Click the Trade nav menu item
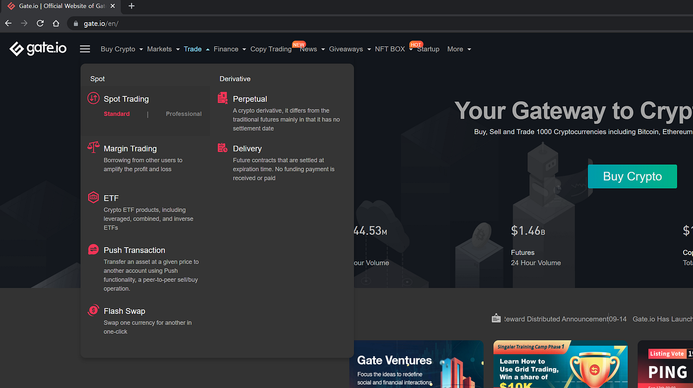Image resolution: width=693 pixels, height=388 pixels. (193, 49)
